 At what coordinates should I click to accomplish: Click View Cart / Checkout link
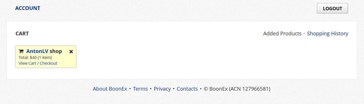pos(38,63)
